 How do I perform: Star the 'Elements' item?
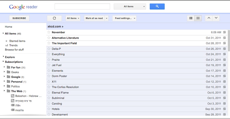tap(49, 71)
